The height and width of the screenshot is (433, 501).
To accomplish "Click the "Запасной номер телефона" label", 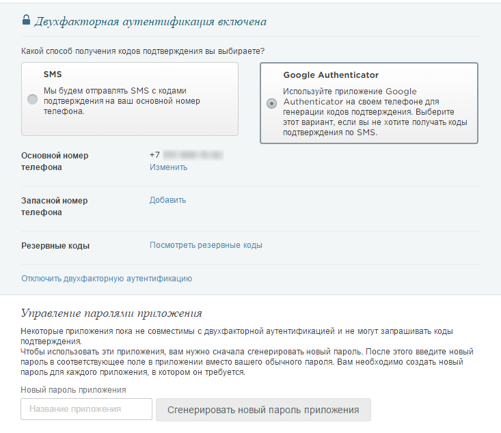I will pos(54,206).
